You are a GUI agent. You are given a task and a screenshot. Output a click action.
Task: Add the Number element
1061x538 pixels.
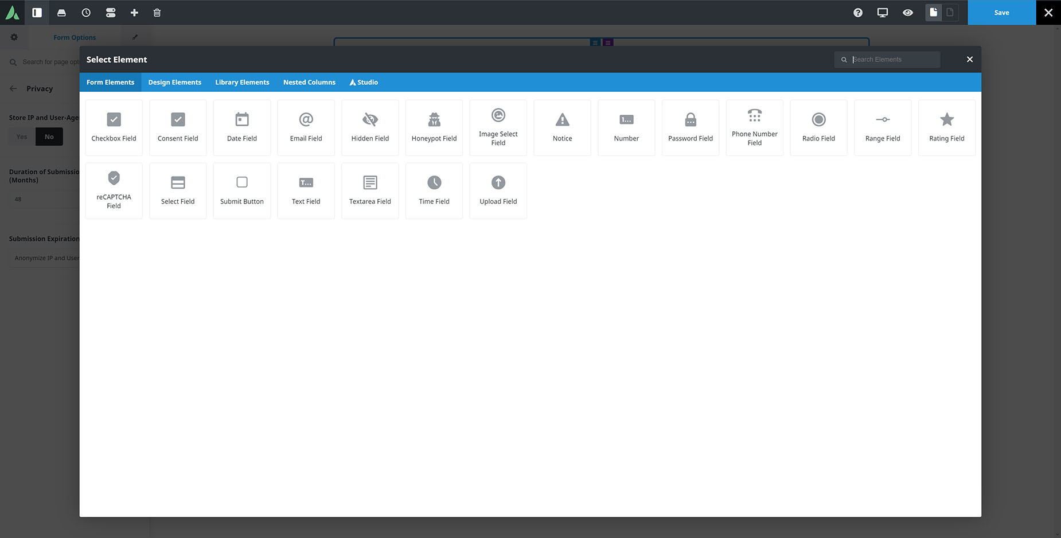[x=626, y=127]
